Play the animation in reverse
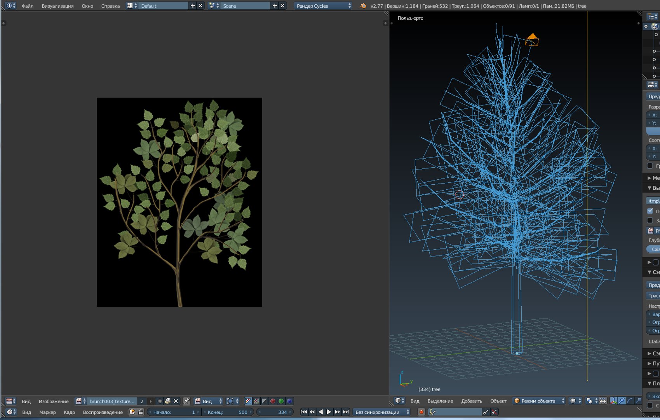The height and width of the screenshot is (420, 660). (320, 412)
